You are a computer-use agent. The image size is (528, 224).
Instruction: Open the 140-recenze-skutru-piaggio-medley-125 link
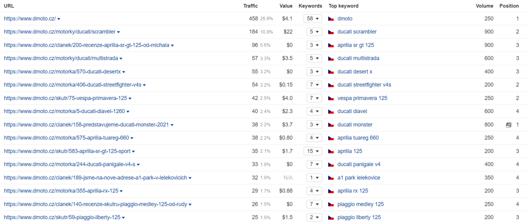(95, 204)
